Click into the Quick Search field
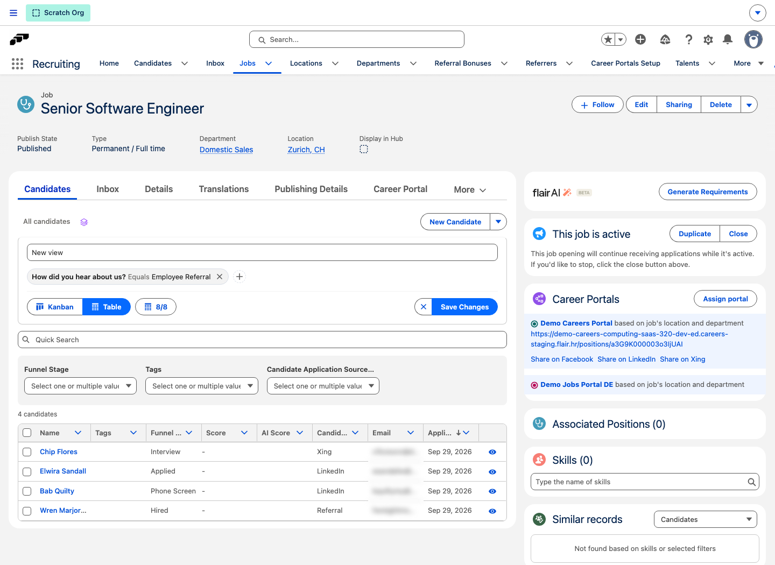775x565 pixels. [x=262, y=340]
